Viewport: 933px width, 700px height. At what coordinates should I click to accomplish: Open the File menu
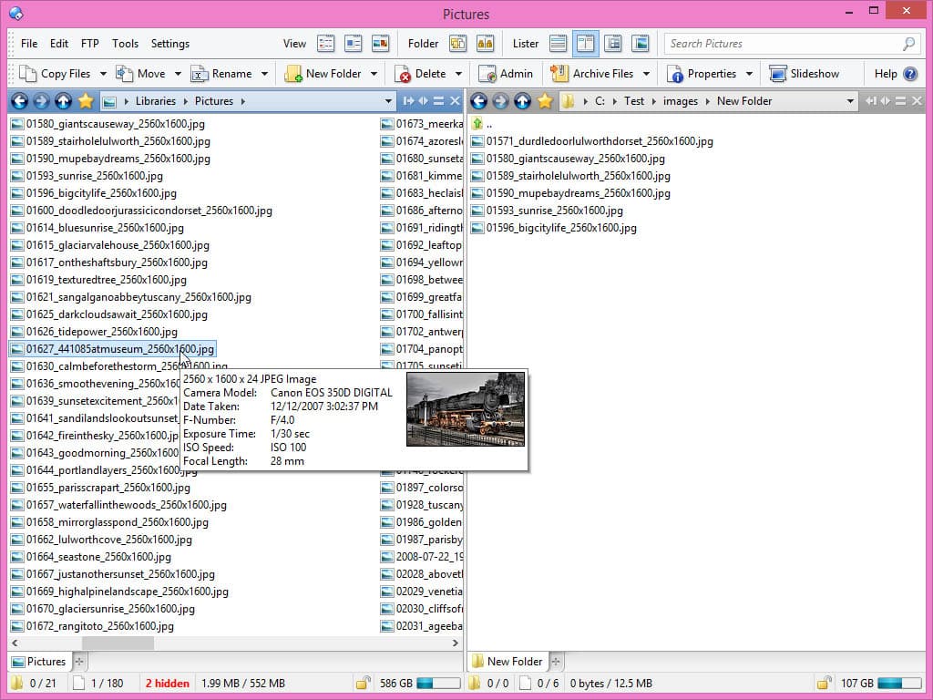28,44
